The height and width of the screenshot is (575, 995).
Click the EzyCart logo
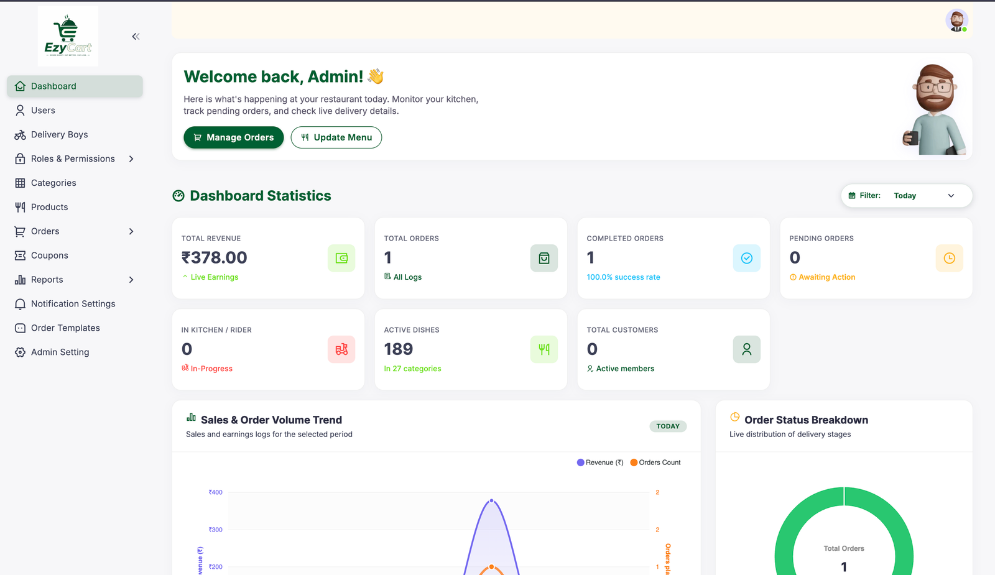pyautogui.click(x=68, y=36)
